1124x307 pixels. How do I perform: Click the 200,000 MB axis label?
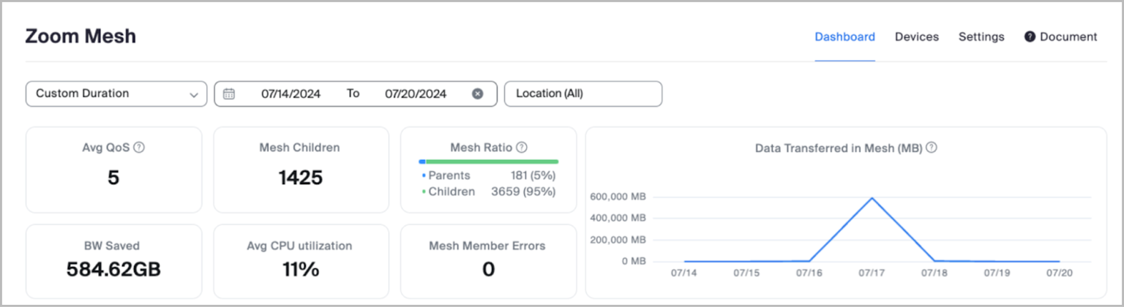point(617,239)
